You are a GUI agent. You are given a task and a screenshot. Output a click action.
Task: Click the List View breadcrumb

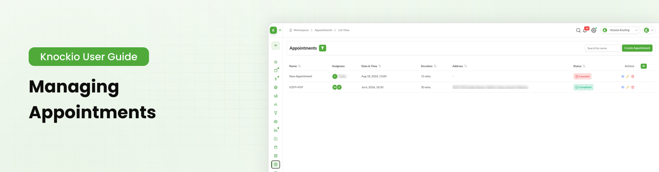343,30
